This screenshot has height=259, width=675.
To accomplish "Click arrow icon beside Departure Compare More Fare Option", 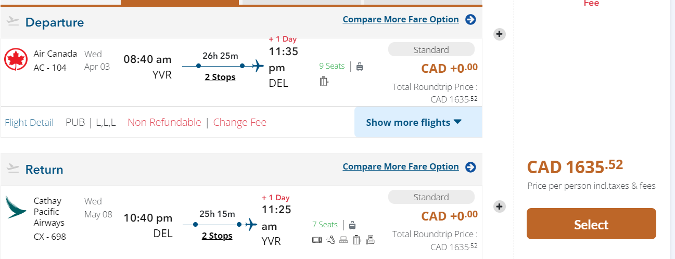I will coord(470,20).
